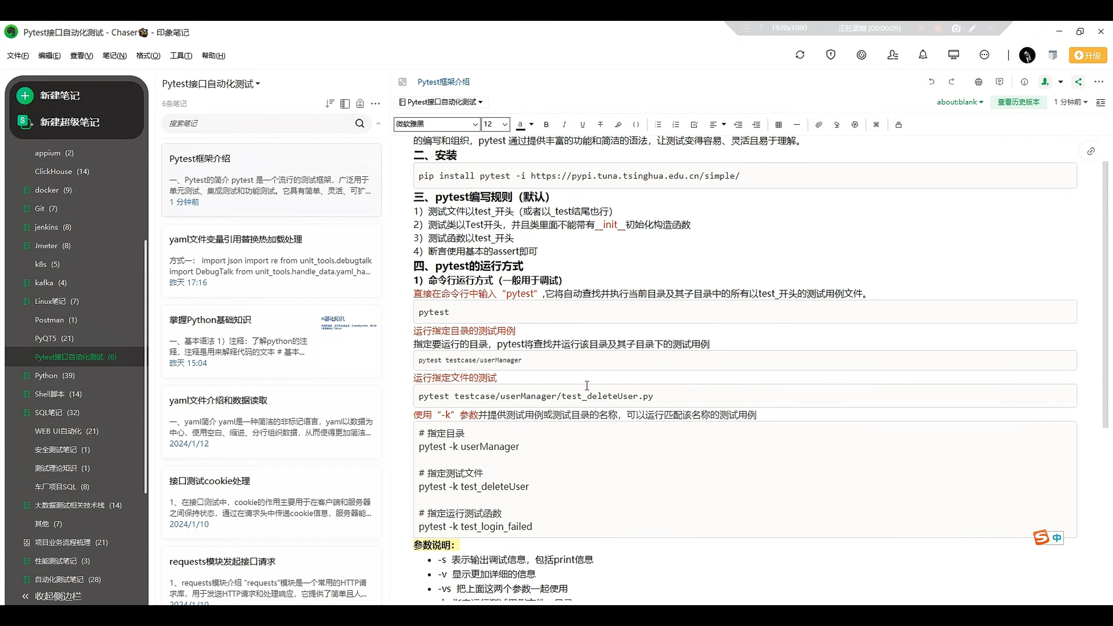Open the note list title Pytest接口自动化测试 dropdown
The height and width of the screenshot is (626, 1113).
click(211, 84)
